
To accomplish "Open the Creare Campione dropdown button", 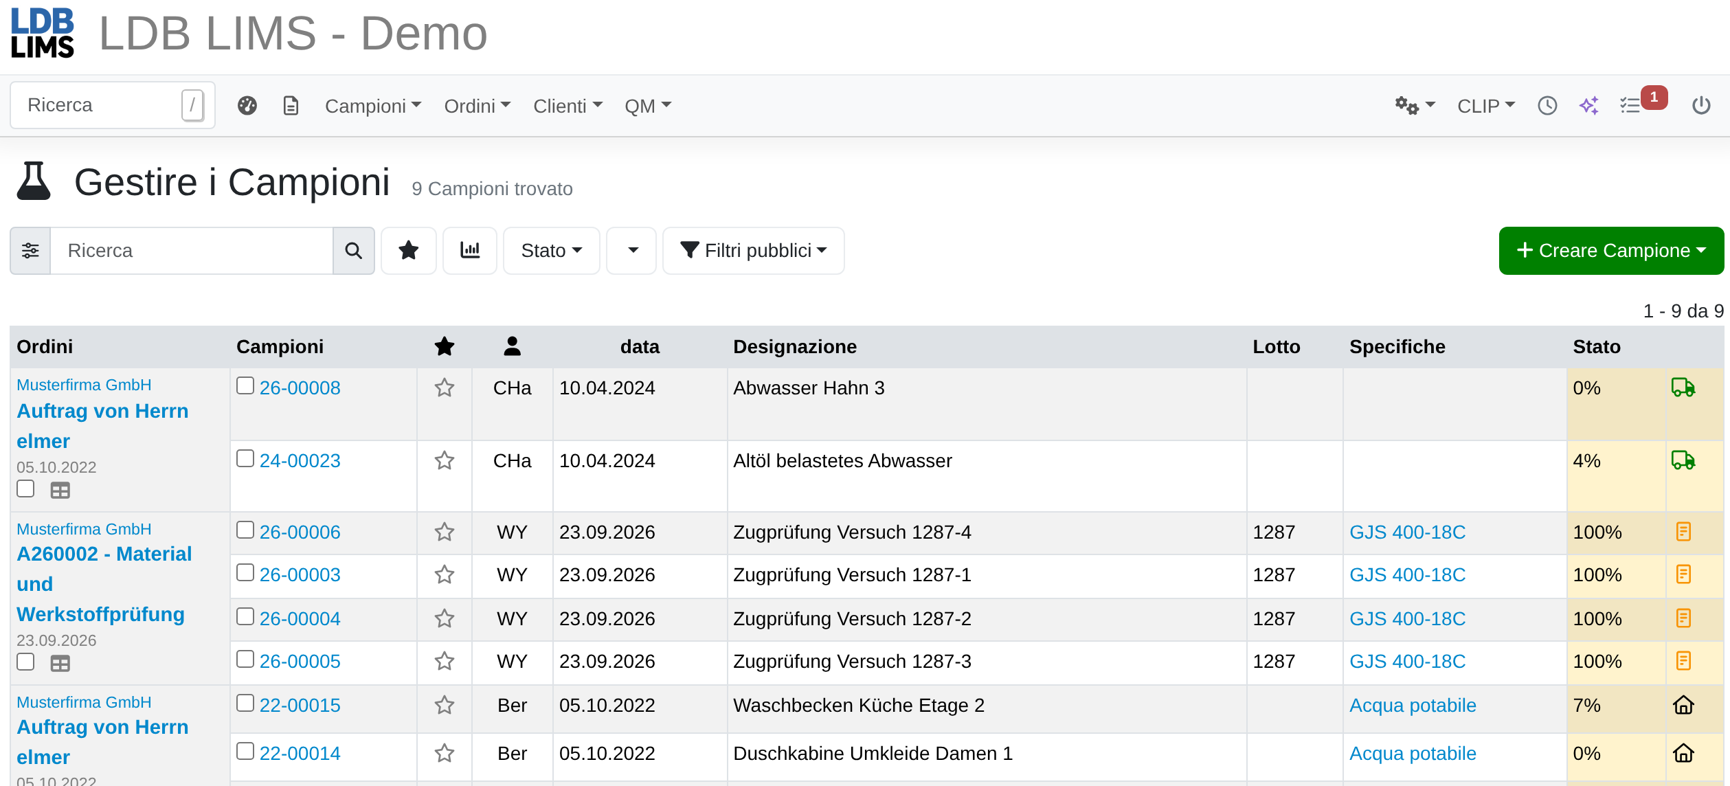I will (x=1611, y=251).
